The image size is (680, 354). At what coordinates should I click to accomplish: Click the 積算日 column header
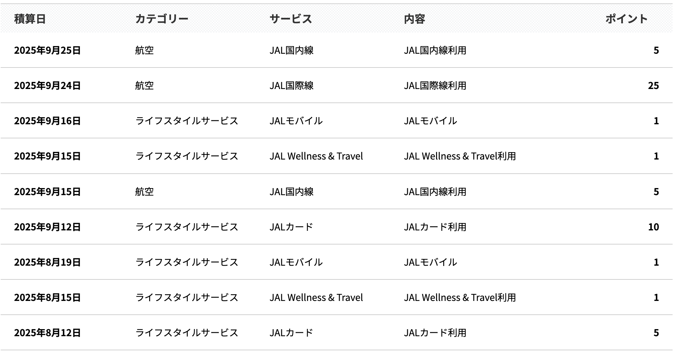[30, 19]
